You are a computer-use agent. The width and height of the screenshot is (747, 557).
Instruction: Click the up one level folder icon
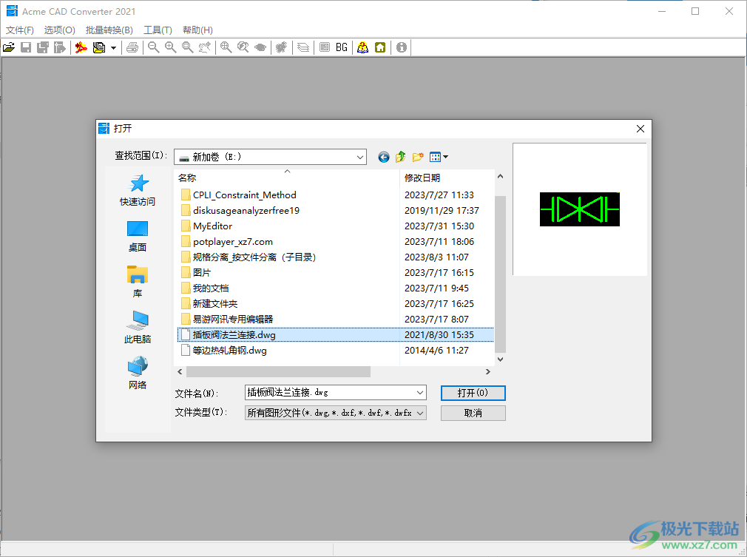(x=401, y=157)
